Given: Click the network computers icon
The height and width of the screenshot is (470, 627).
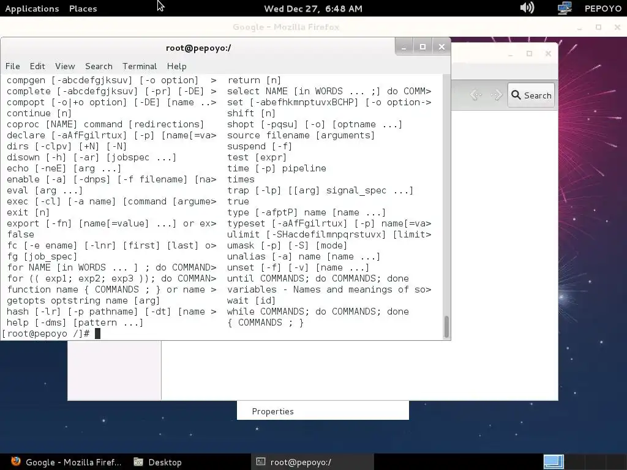Looking at the screenshot, I should click(565, 8).
